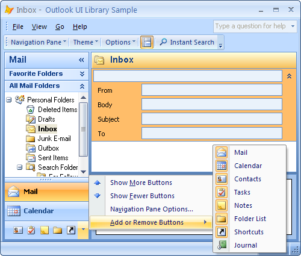Click the Inbox folder icon in tree

pyautogui.click(x=31, y=129)
